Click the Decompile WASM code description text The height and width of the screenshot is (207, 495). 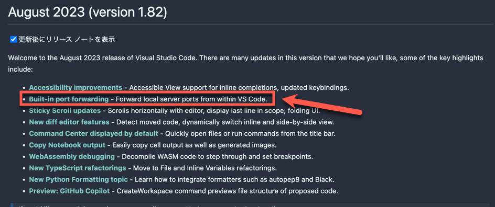218,156
